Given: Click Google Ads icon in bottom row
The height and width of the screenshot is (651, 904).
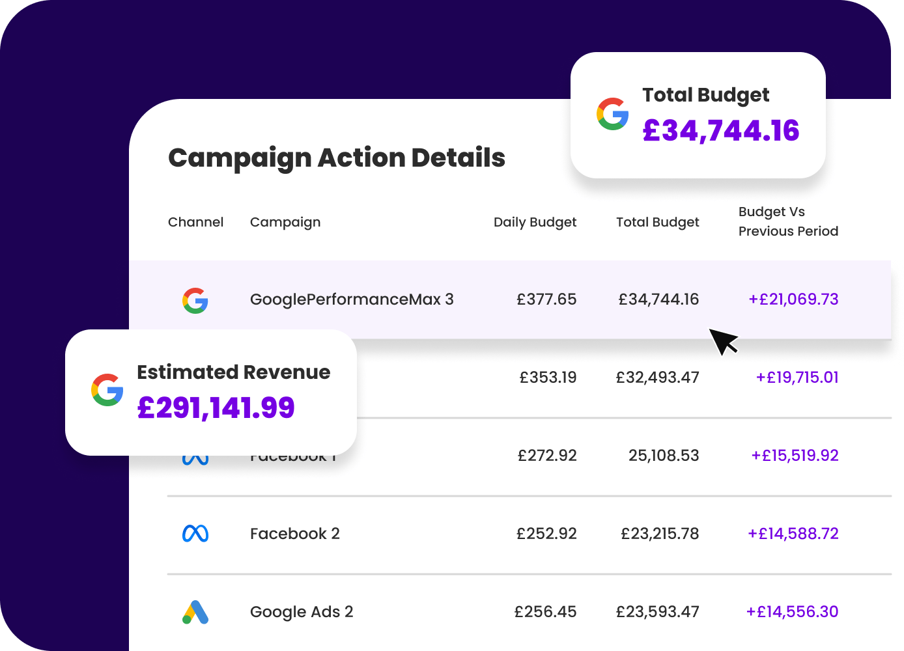Looking at the screenshot, I should coord(195,612).
